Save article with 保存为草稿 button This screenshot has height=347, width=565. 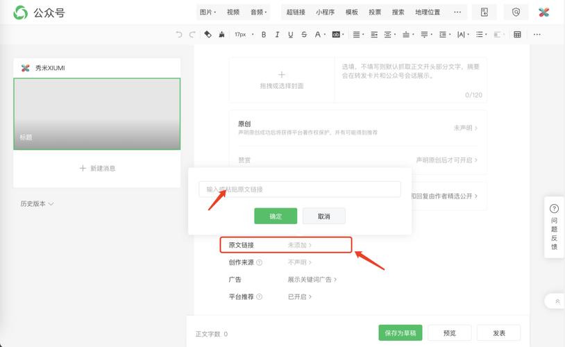(x=400, y=333)
